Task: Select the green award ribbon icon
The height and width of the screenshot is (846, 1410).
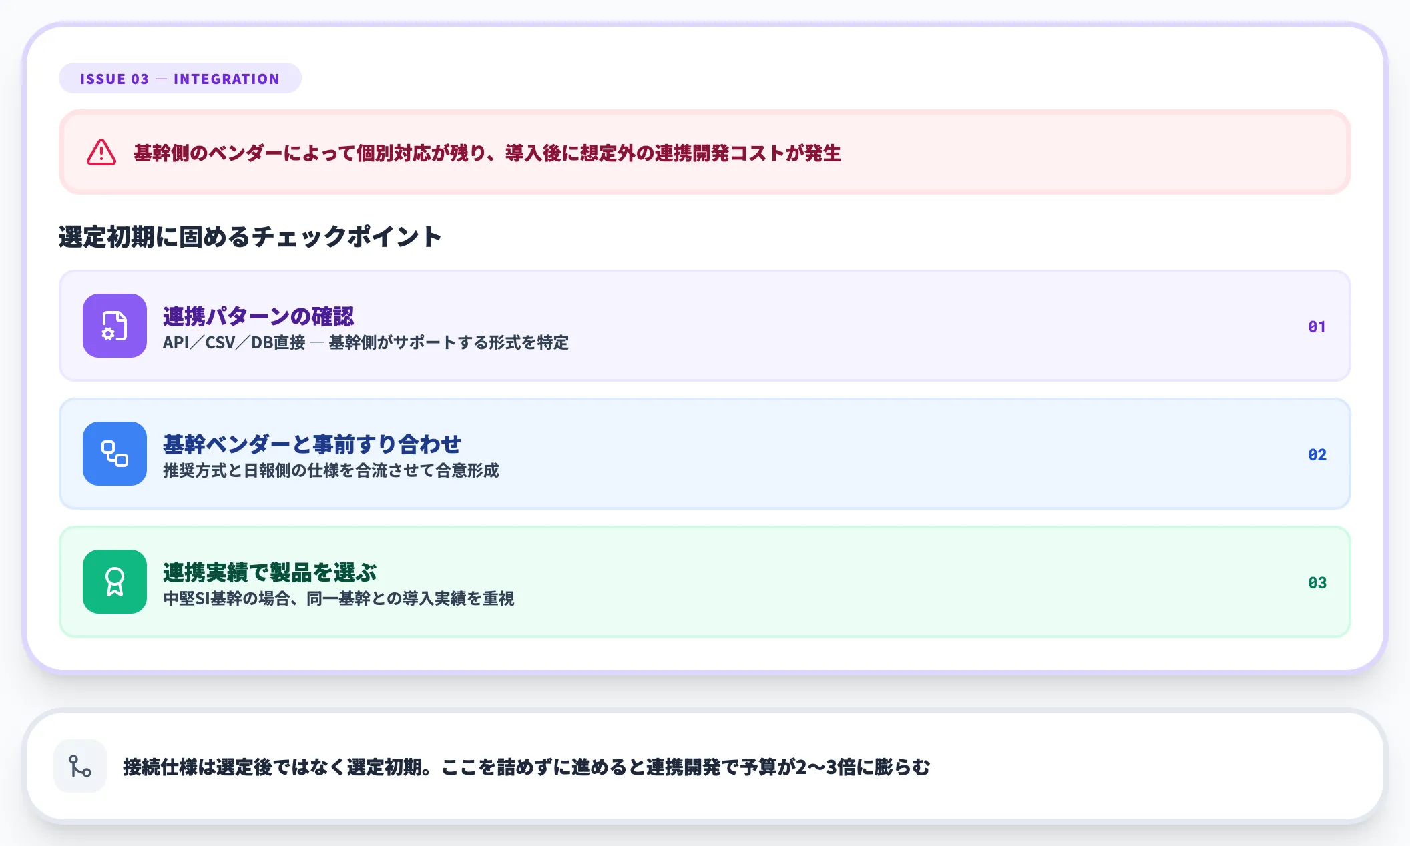Action: (x=114, y=582)
